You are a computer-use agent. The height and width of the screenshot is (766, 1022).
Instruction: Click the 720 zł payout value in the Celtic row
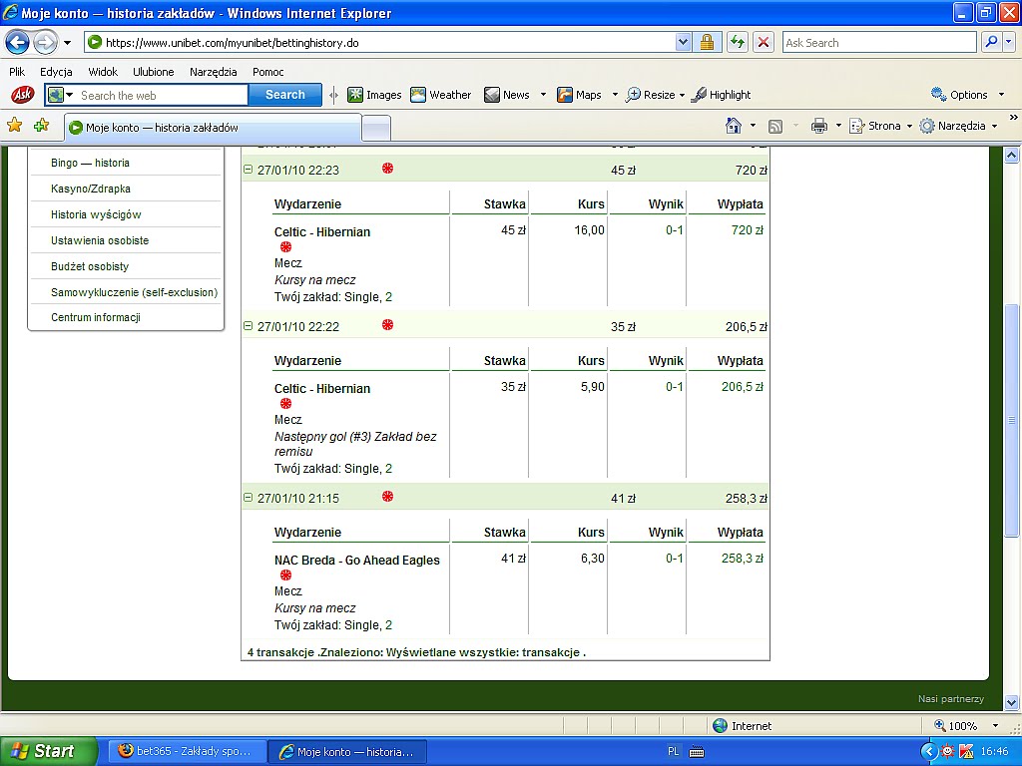coord(747,230)
